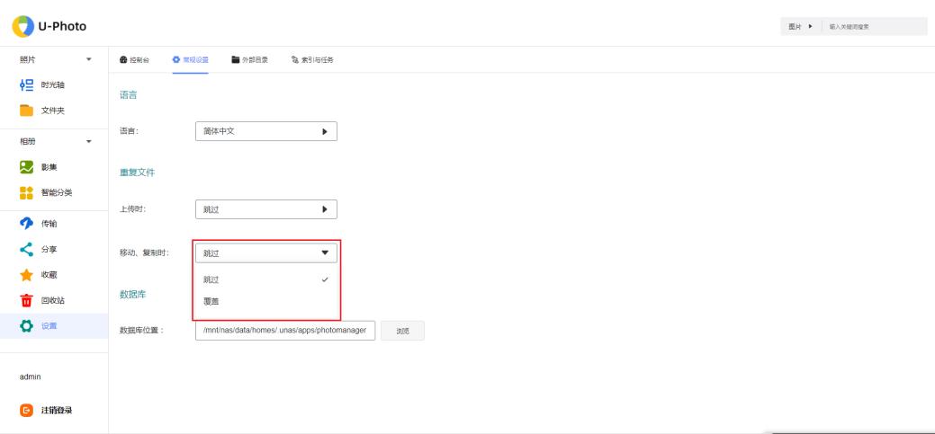The image size is (935, 434).
Task: Collapse the 移动、复制时 dropdown
Action: (265, 253)
